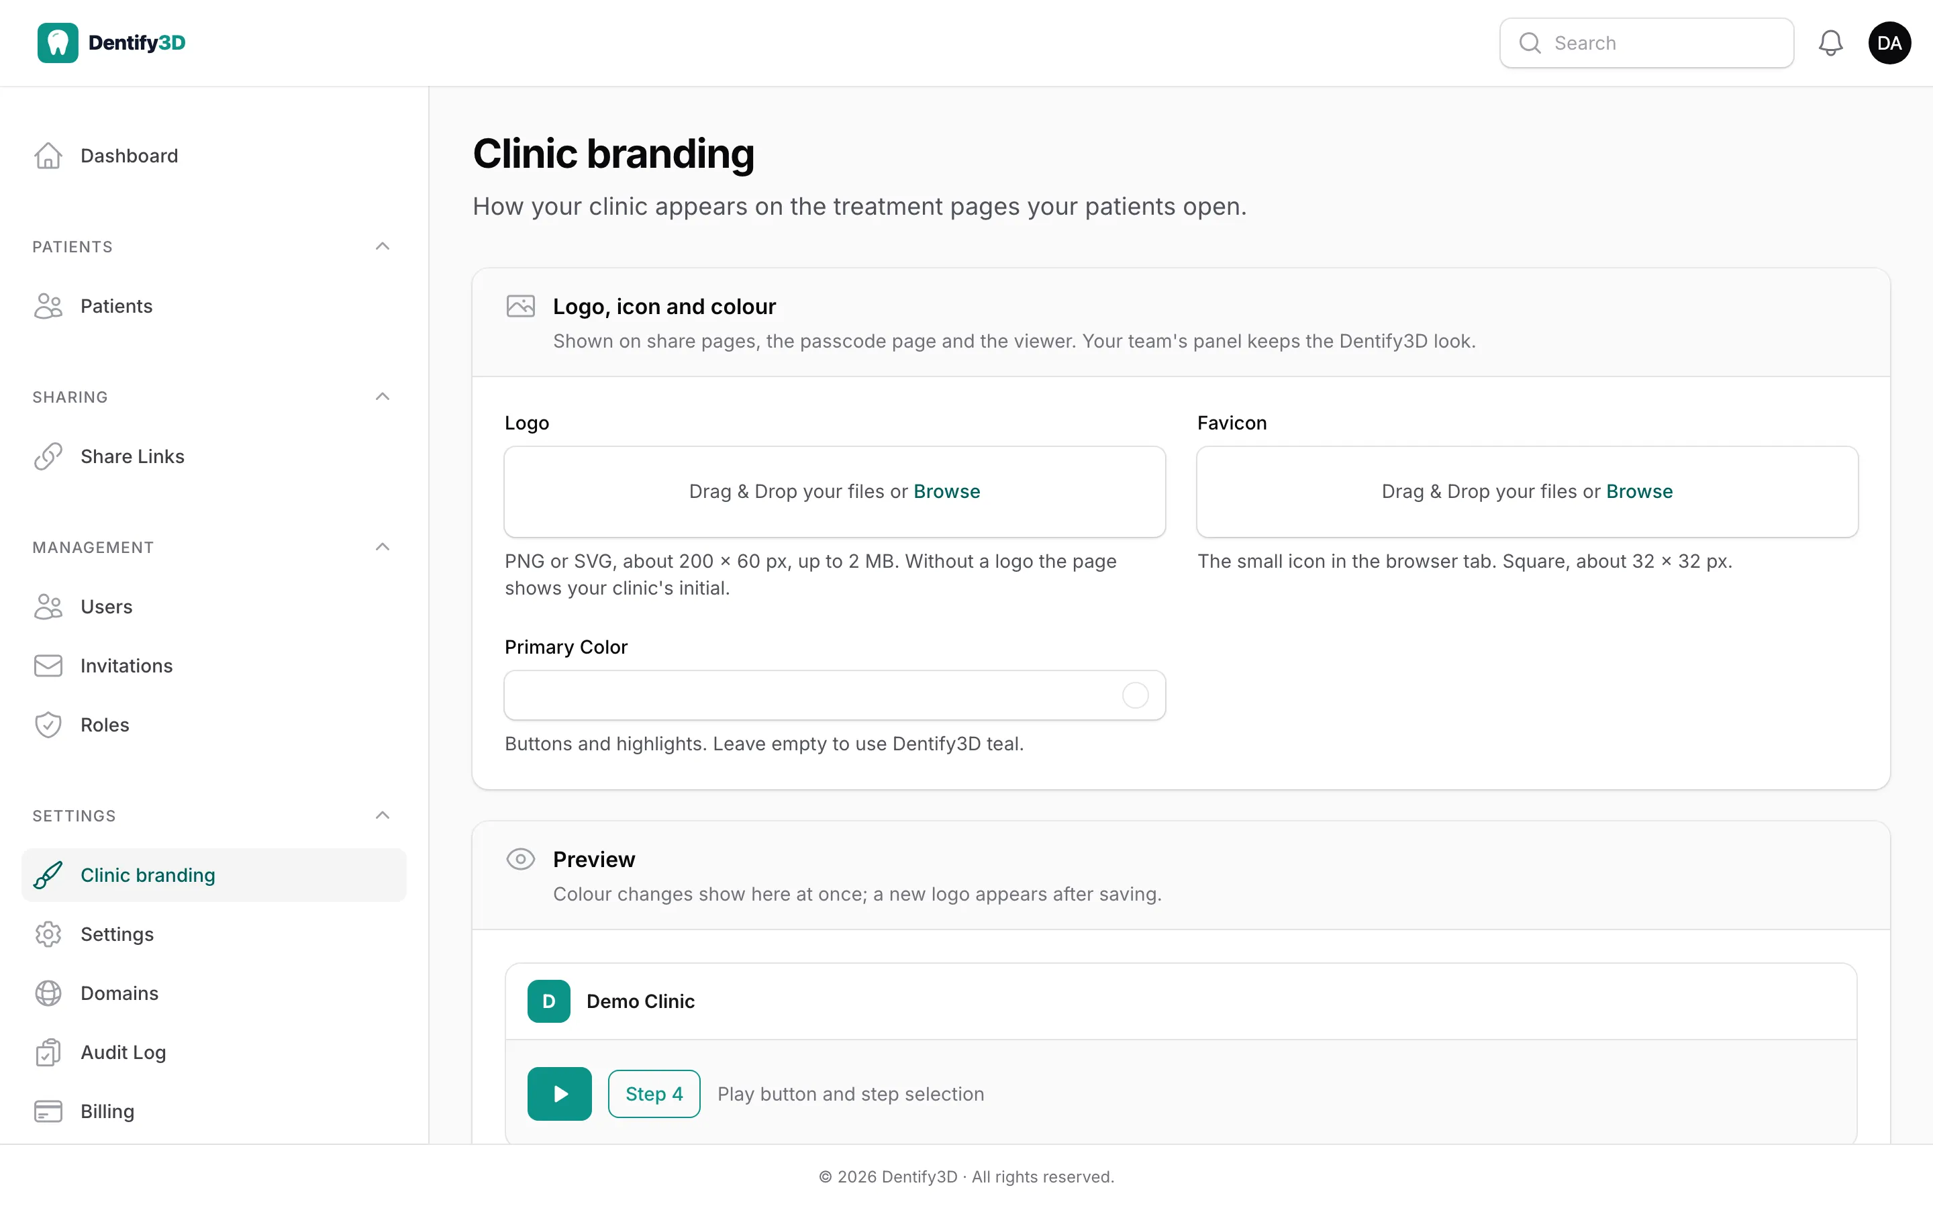Click the Invitations envelope icon
The width and height of the screenshot is (1933, 1208).
(48, 666)
